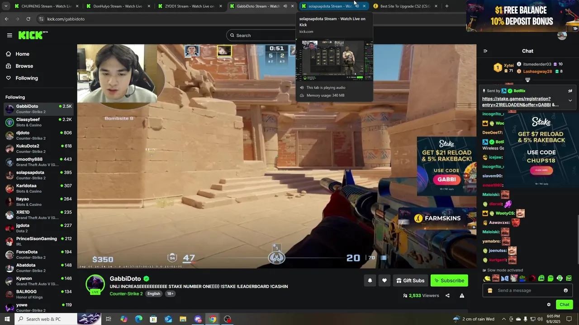Open chat settings gear icon
This screenshot has width=579, height=325.
549,305
